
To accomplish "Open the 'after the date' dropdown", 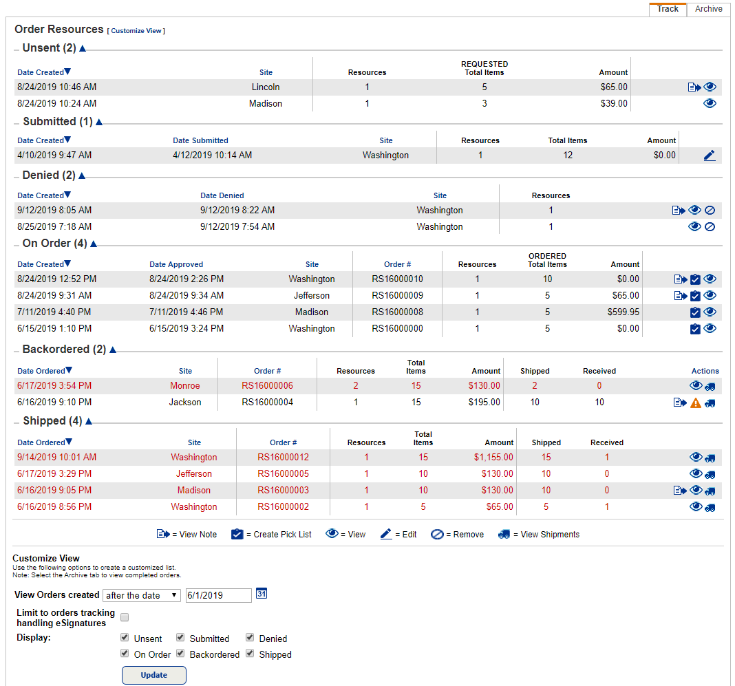I will click(141, 595).
